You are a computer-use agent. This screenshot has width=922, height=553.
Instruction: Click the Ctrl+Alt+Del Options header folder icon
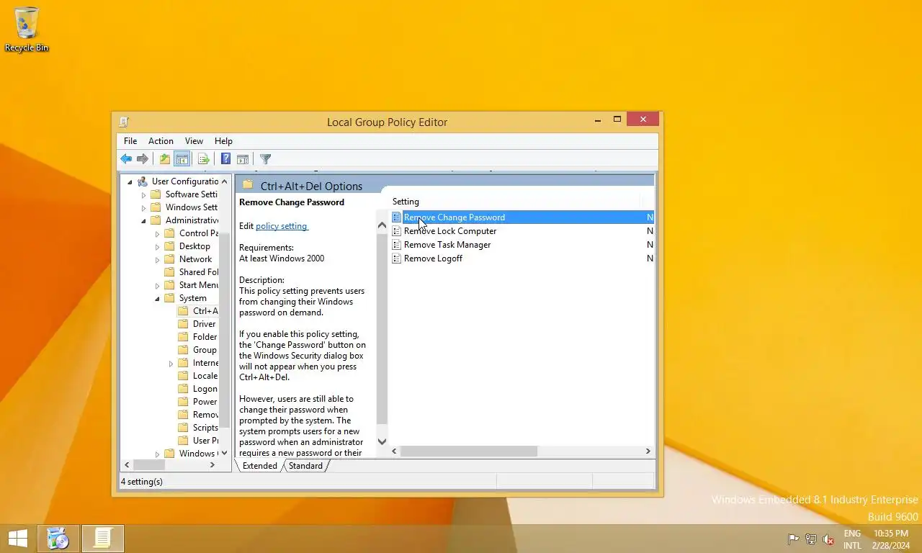pos(248,185)
